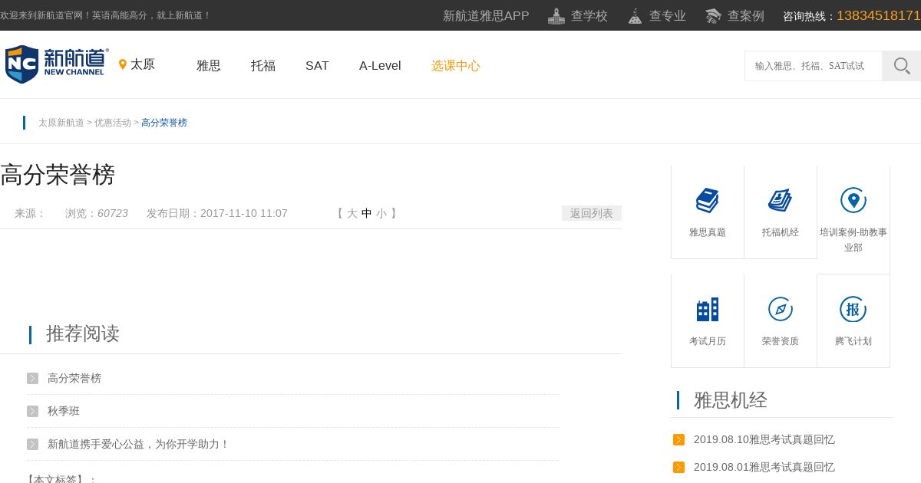Screen dimensions: 921x483
Task: Click the 查学校 text link
Action: coord(589,16)
